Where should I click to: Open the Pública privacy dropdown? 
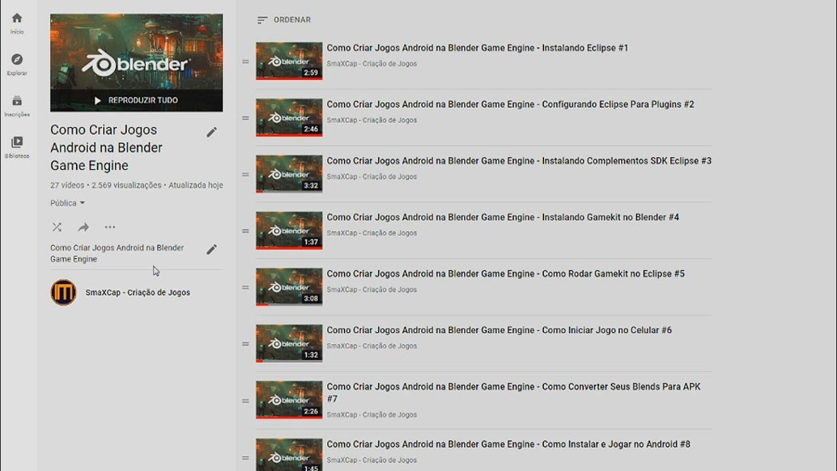[68, 203]
